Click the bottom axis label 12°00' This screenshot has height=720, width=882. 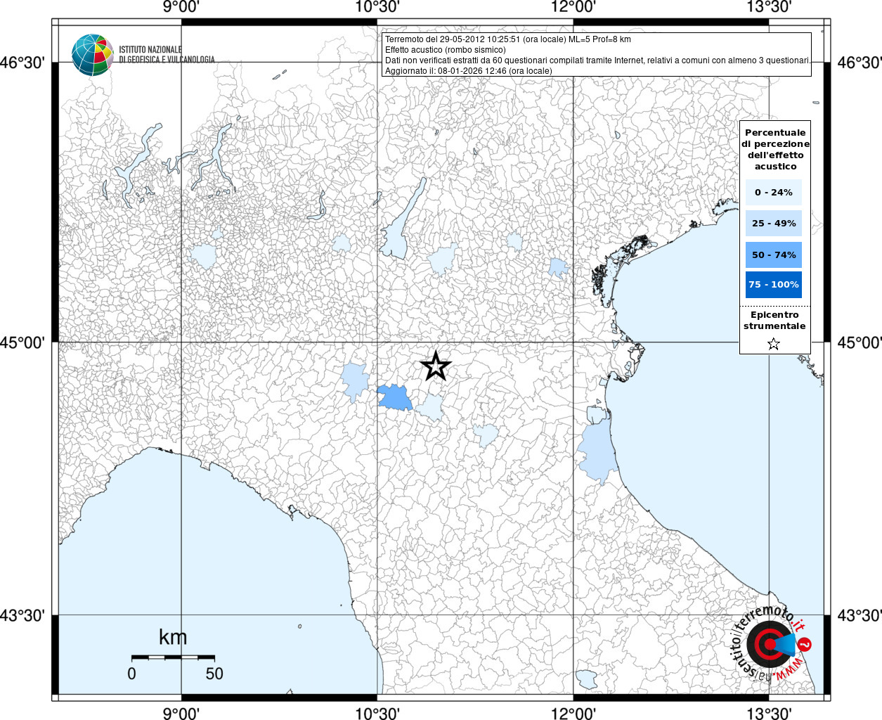(573, 714)
